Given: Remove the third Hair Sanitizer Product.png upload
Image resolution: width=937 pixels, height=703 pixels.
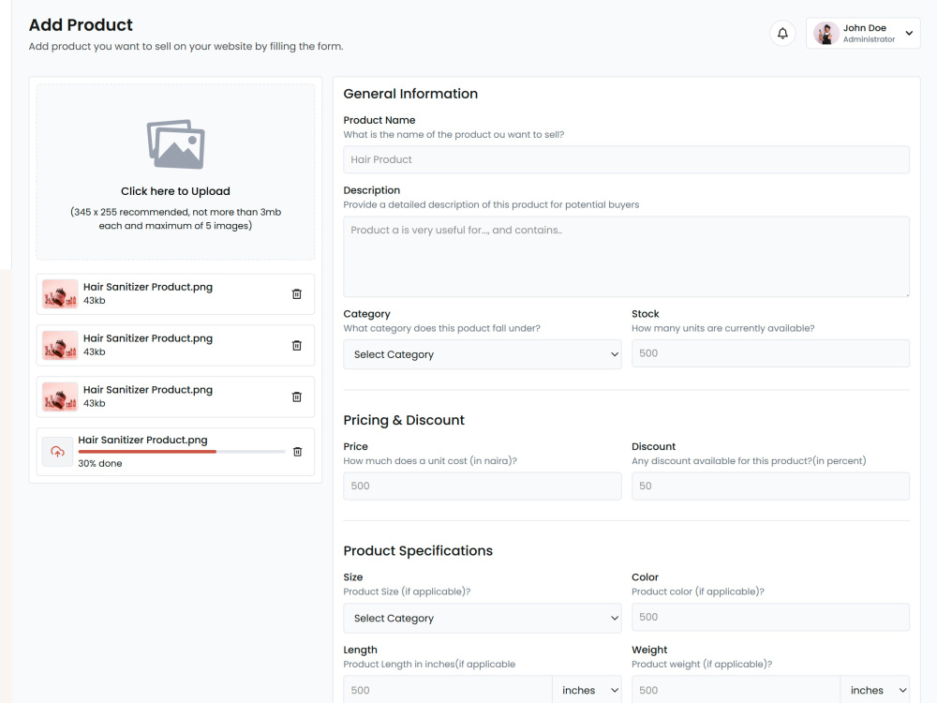Looking at the screenshot, I should (x=296, y=396).
